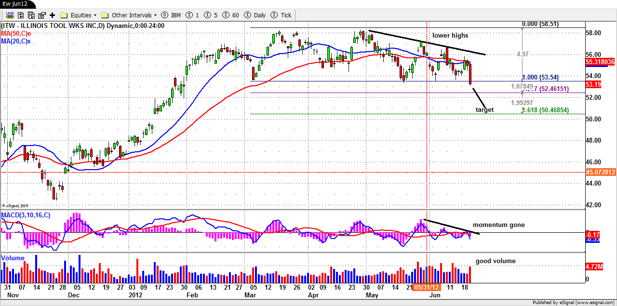The width and height of the screenshot is (617, 306).
Task: Click the 58.00 price axis label
Action: tap(593, 33)
